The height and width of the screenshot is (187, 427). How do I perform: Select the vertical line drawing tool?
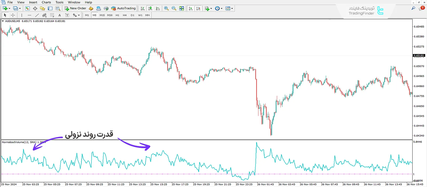click(x=22, y=15)
